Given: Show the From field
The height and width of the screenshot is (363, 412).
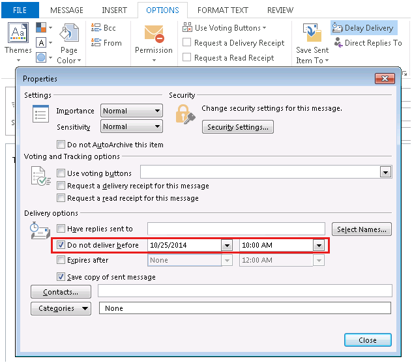Looking at the screenshot, I should 106,42.
